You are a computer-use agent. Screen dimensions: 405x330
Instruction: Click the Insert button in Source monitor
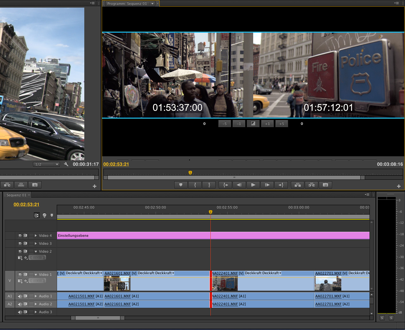click(x=7, y=185)
